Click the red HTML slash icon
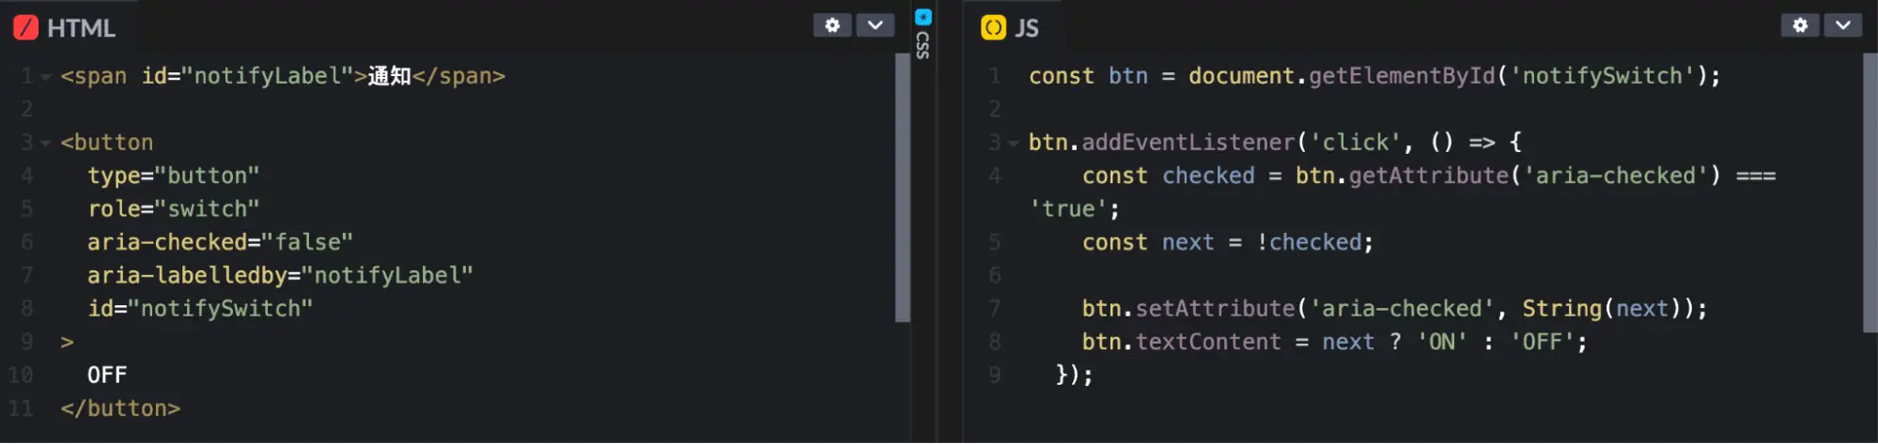The width and height of the screenshot is (1878, 444). point(26,28)
